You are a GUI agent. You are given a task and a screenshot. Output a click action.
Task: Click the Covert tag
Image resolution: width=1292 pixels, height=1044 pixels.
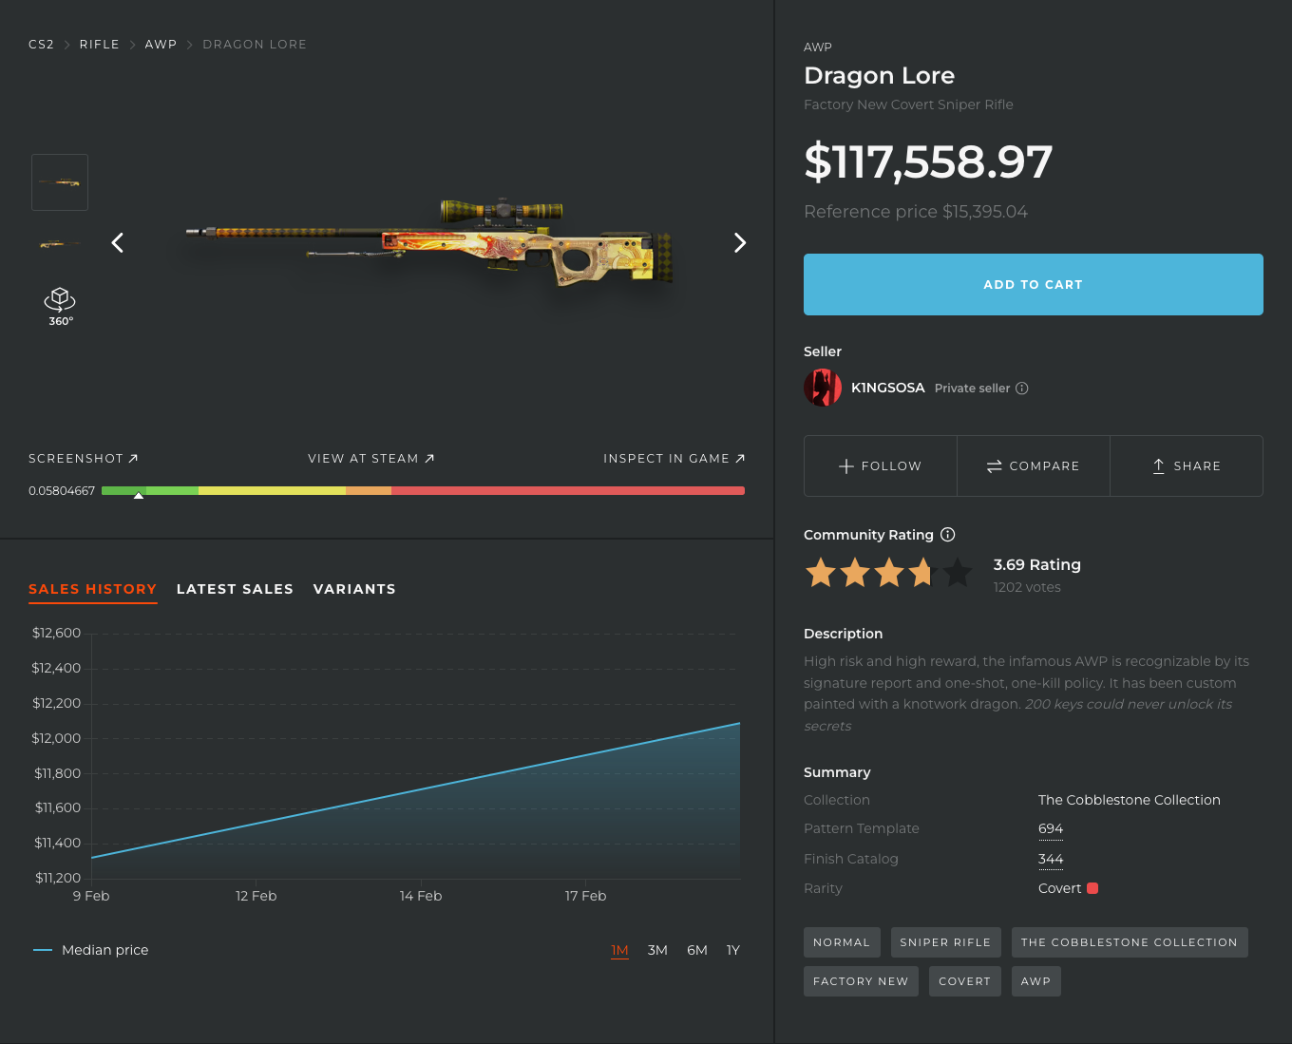click(964, 981)
